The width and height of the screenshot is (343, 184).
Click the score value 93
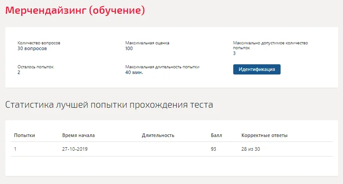tap(213, 149)
